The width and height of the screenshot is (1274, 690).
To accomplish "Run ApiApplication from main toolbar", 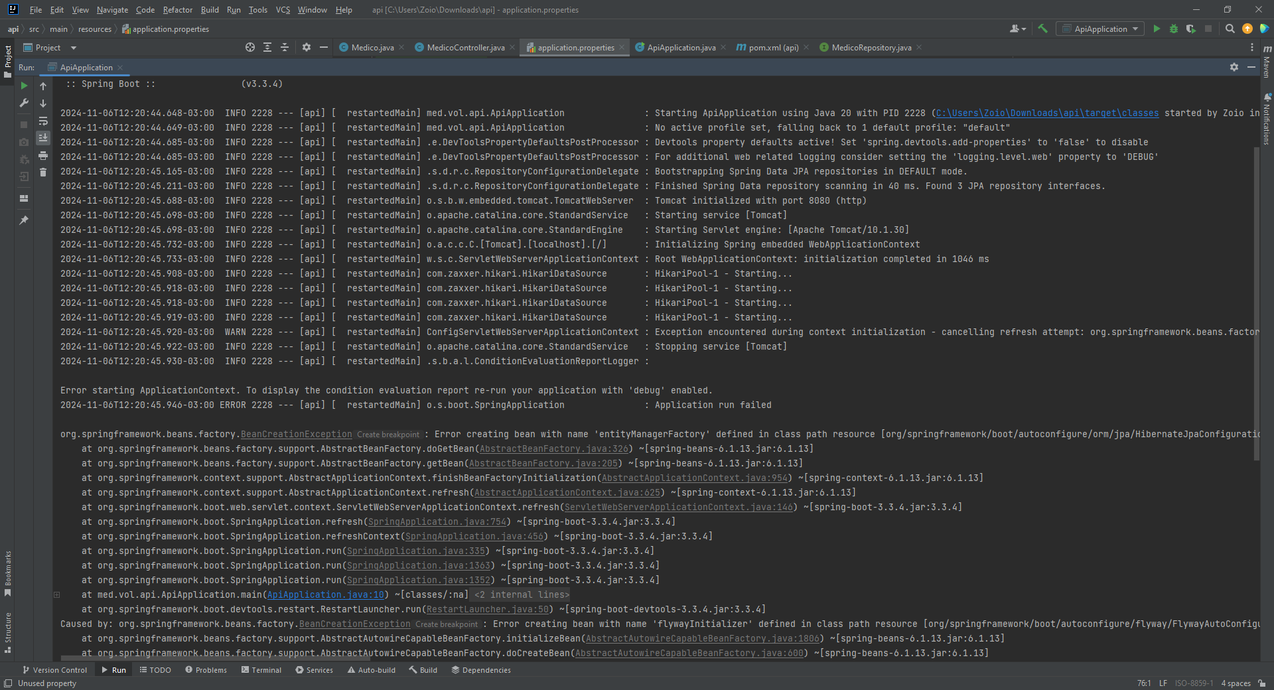I will point(1157,29).
